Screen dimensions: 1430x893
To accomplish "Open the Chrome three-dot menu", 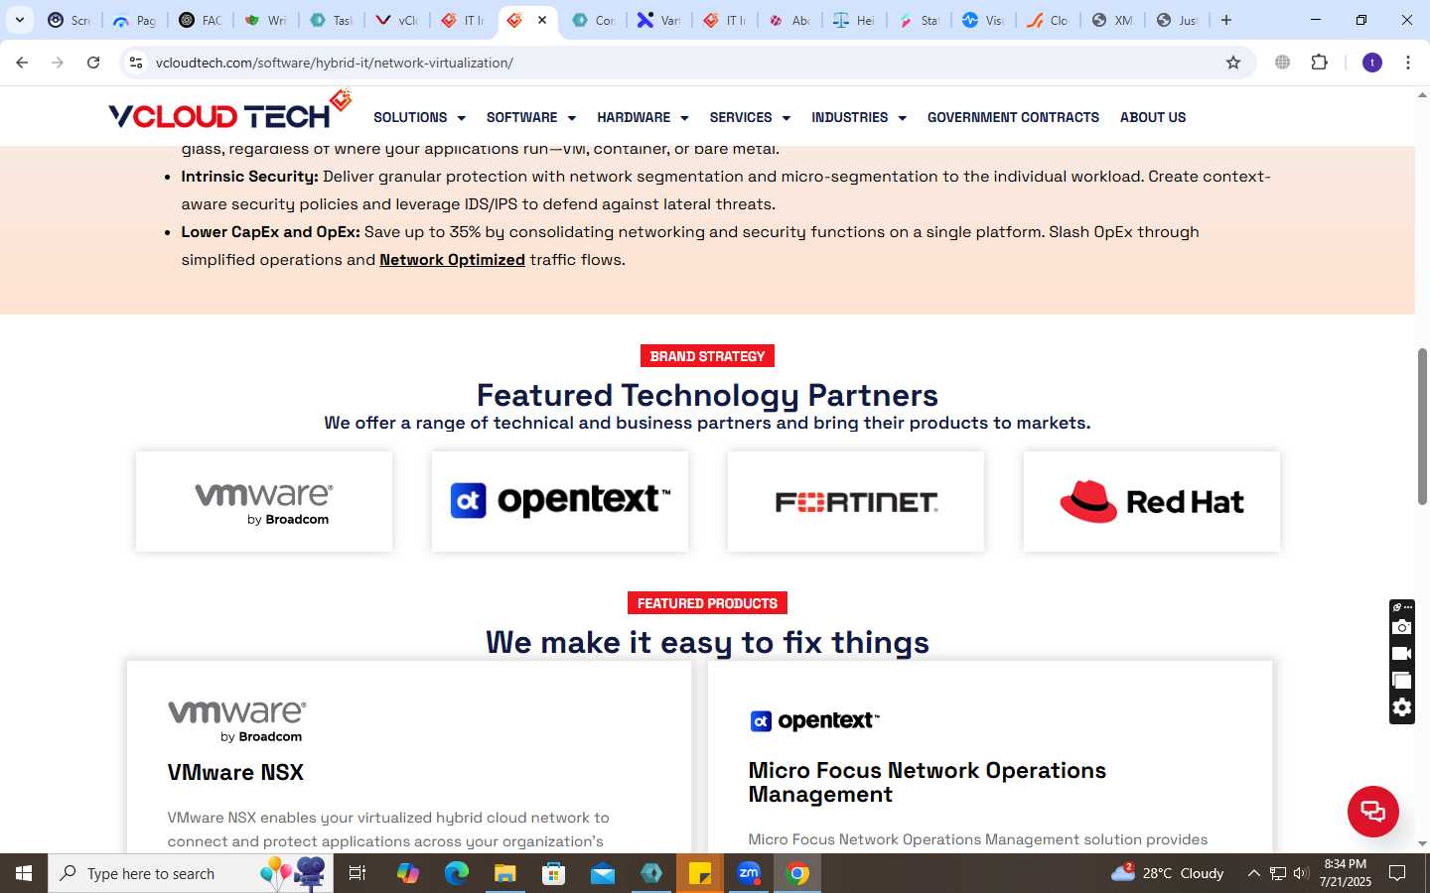I will point(1408,63).
